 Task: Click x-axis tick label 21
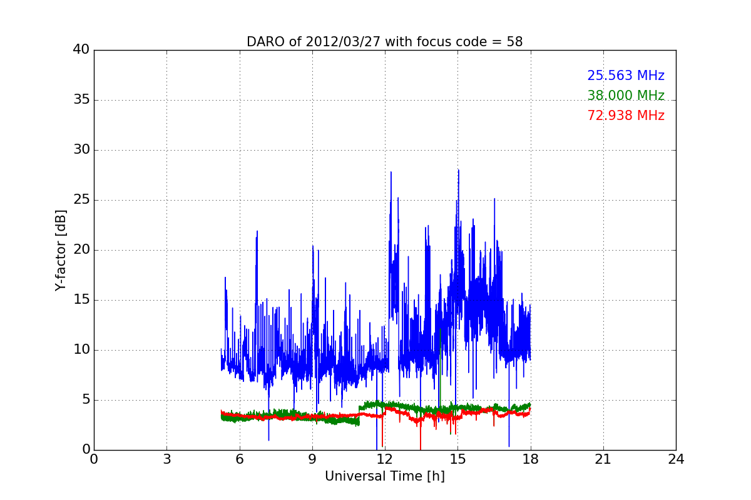[603, 459]
